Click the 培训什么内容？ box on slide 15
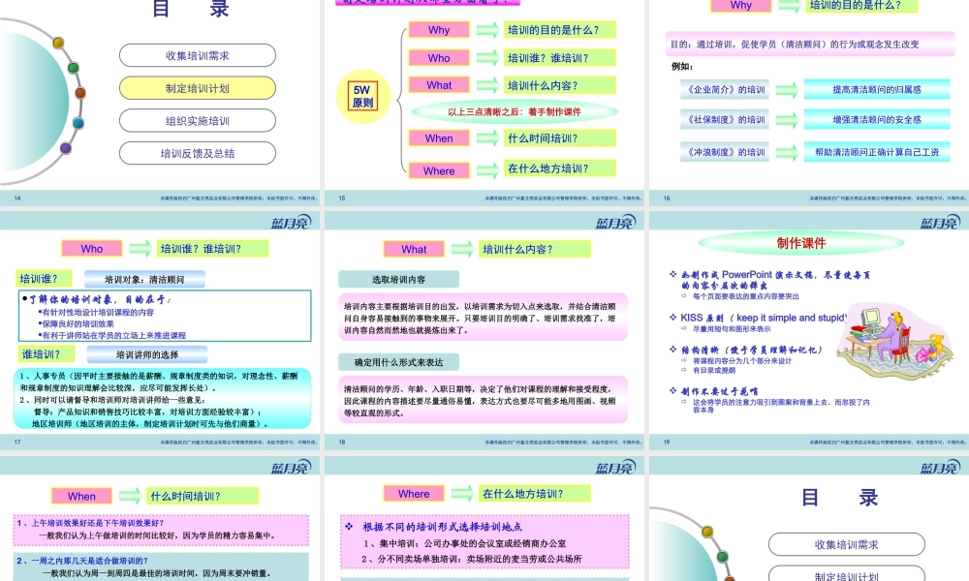The height and width of the screenshot is (581, 969). 560,85
